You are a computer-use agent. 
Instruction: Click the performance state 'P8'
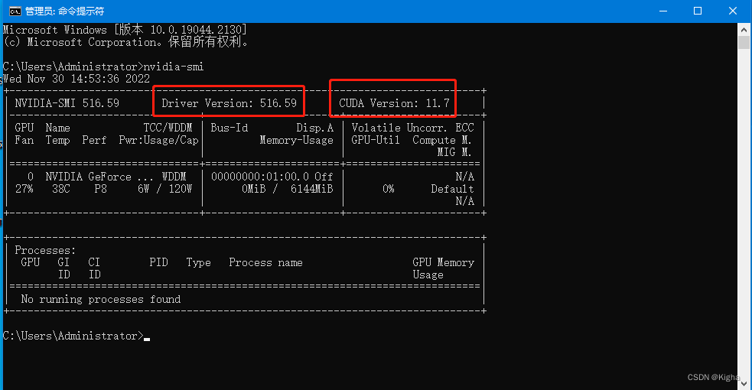(101, 189)
